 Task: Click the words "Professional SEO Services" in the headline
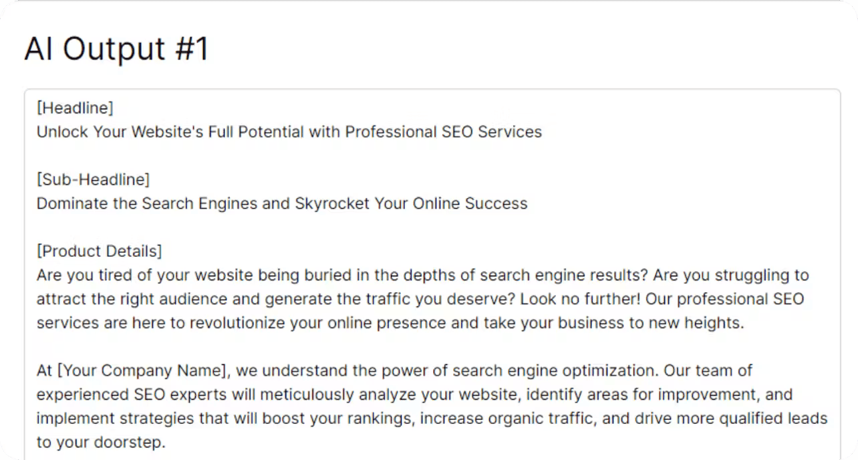(x=443, y=132)
